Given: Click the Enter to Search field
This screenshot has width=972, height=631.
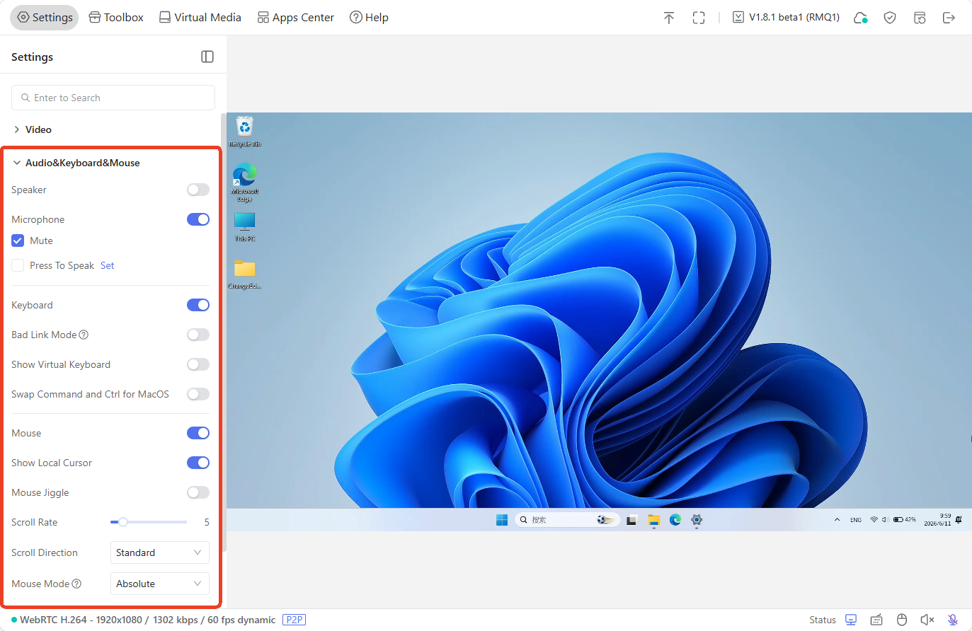Looking at the screenshot, I should pyautogui.click(x=113, y=98).
